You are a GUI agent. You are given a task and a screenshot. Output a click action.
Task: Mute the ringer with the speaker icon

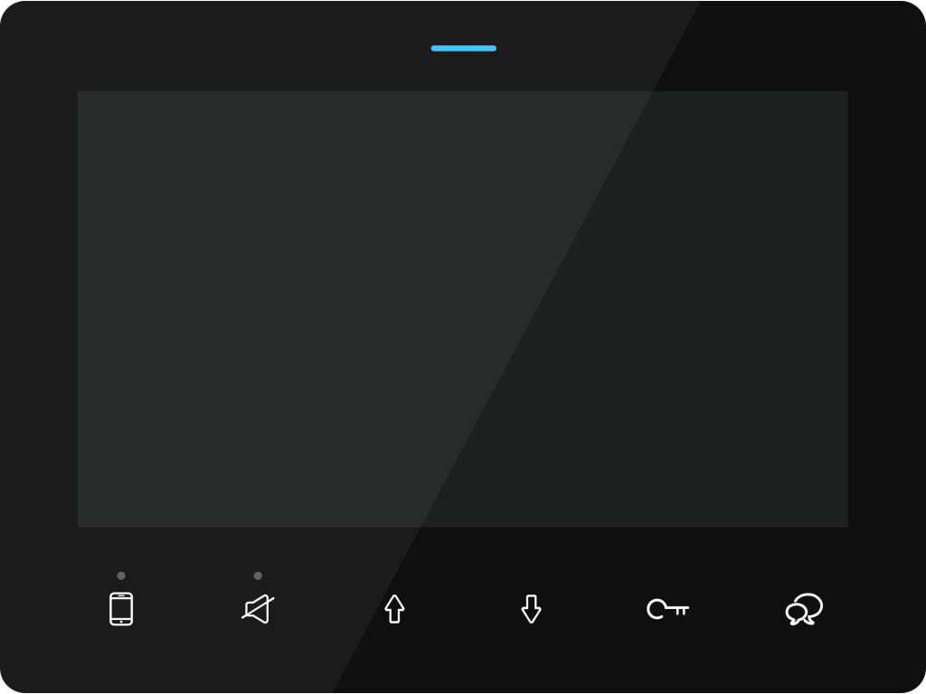coord(258,608)
